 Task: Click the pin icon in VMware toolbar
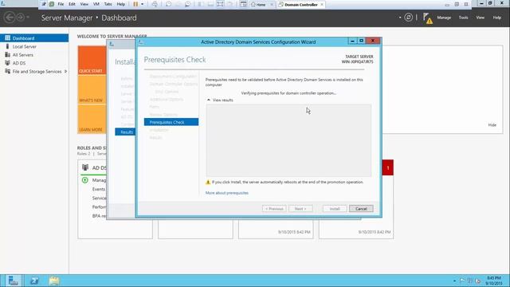[x=44, y=4]
